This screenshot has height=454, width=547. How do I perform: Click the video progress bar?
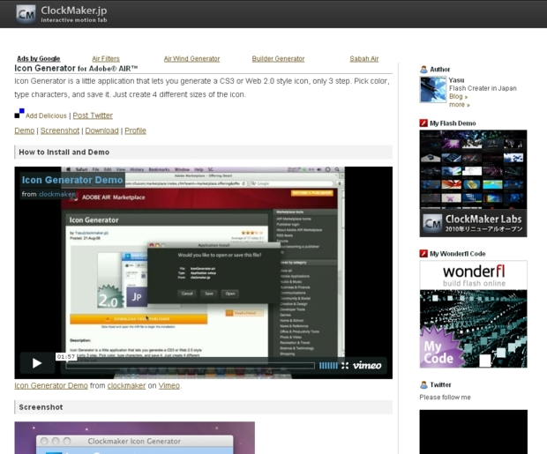(x=190, y=366)
